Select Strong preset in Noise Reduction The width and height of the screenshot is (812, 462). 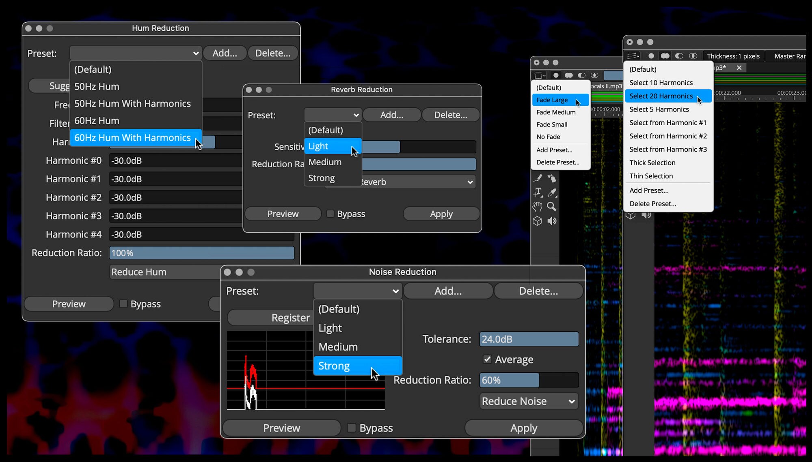tap(357, 365)
